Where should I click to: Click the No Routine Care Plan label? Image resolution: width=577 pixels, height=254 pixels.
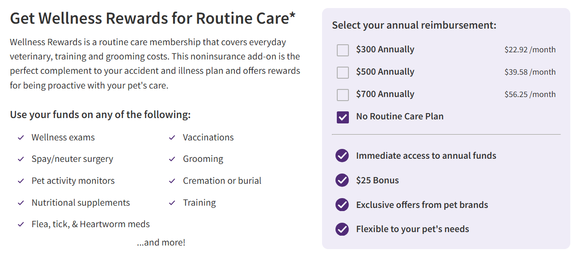[x=400, y=117]
